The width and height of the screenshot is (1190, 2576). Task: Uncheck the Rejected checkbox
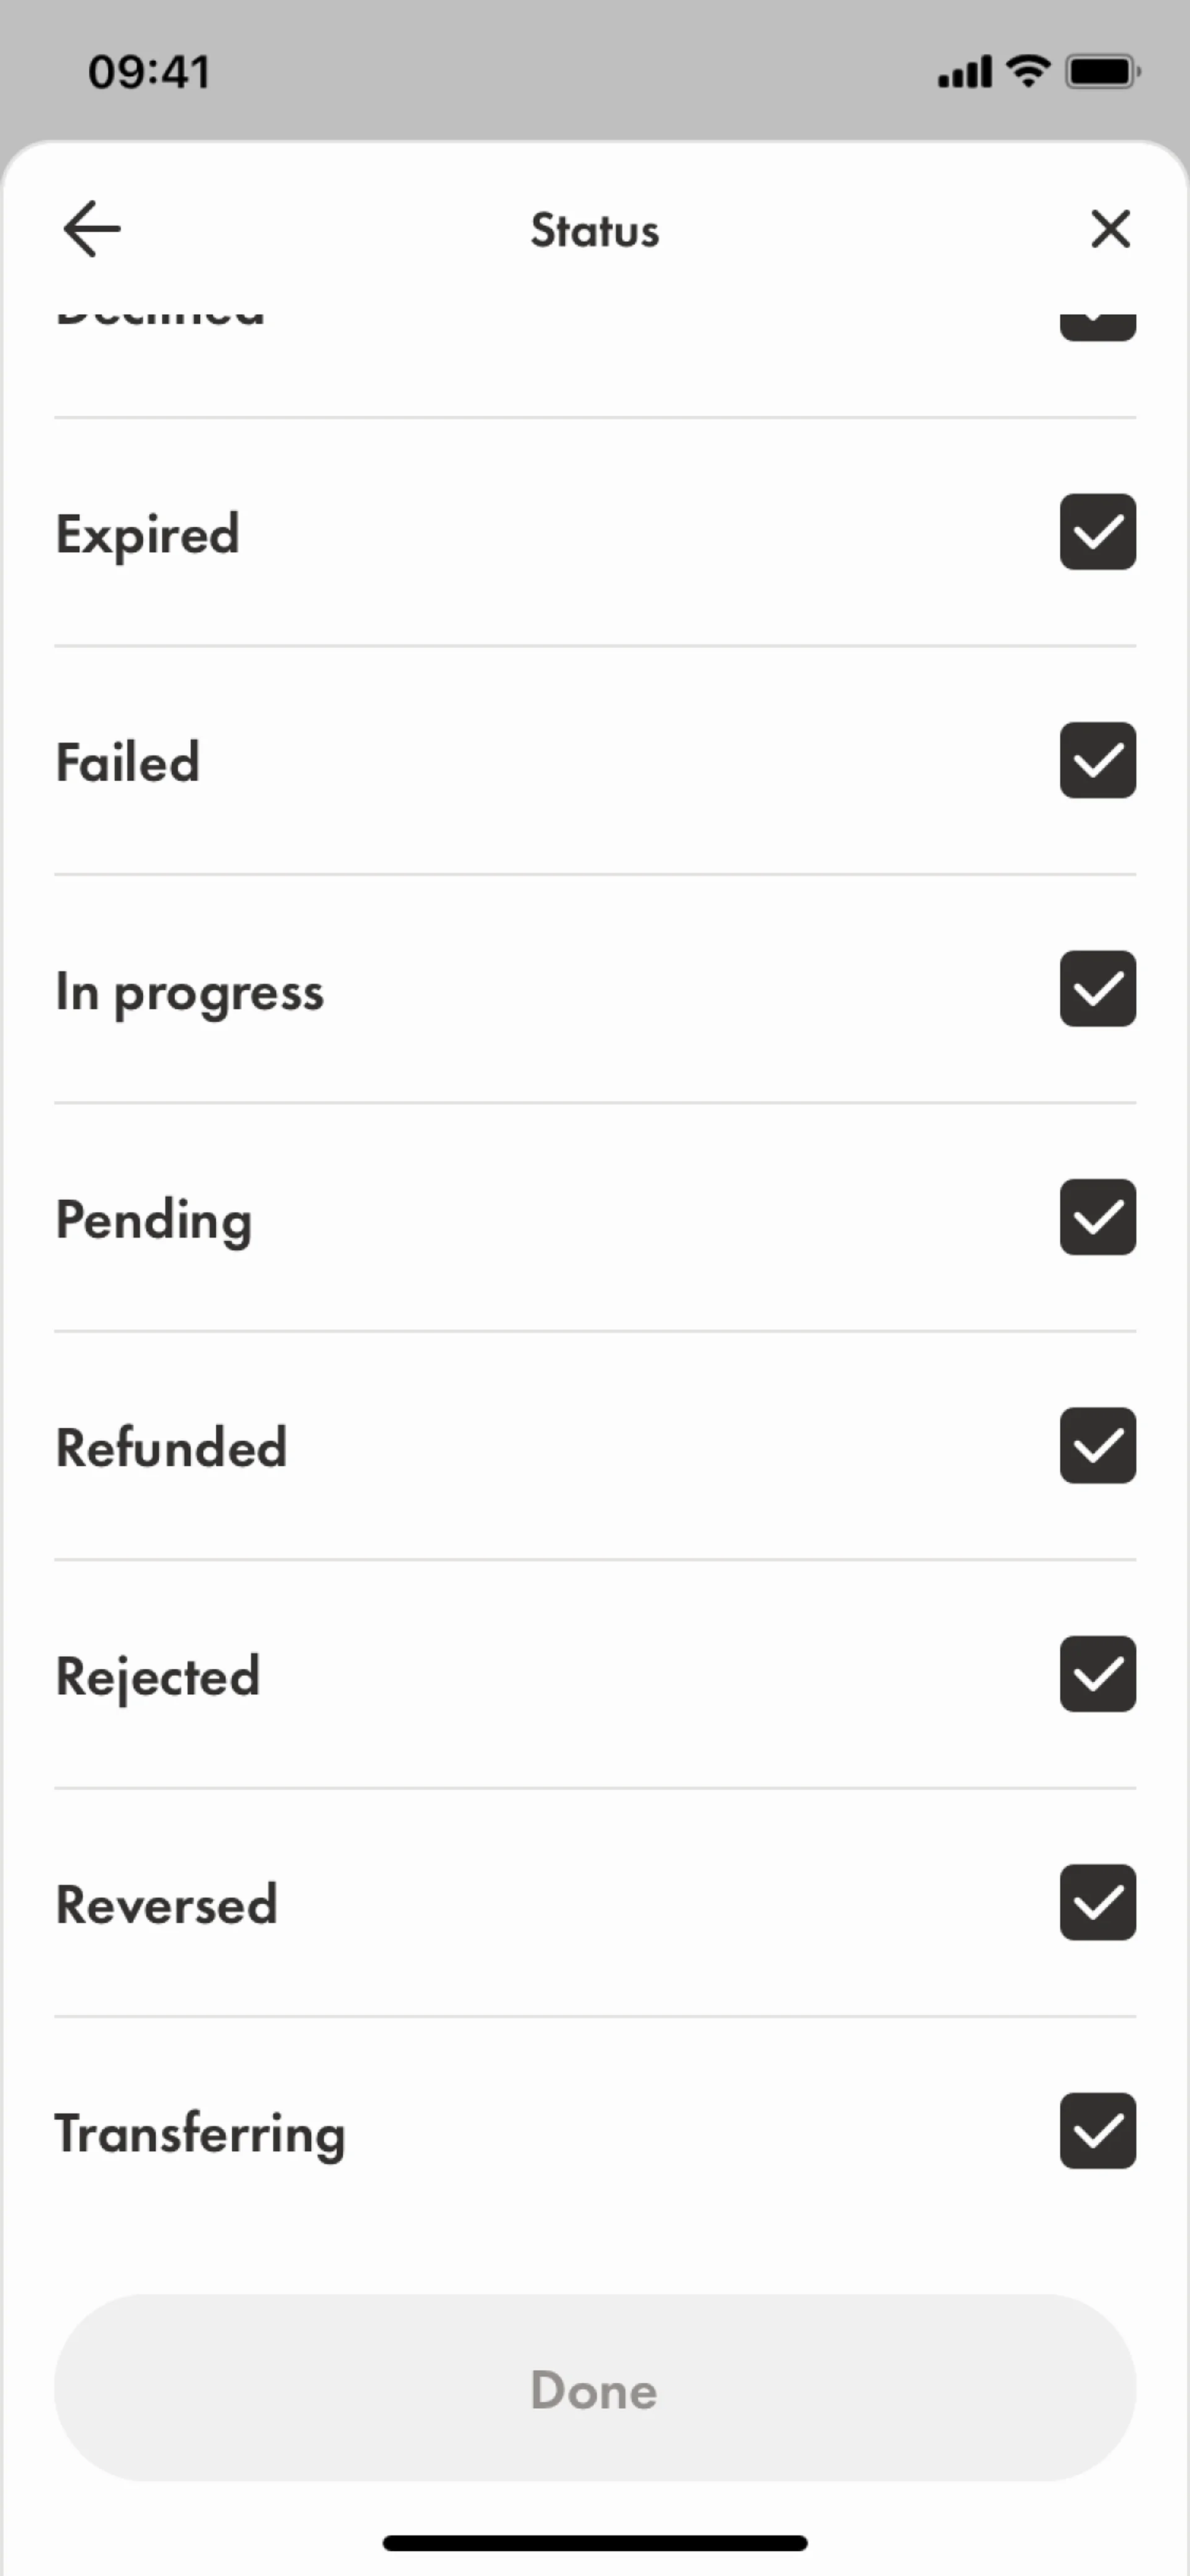click(1097, 1674)
